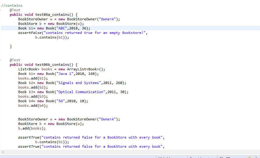
Task: Click the last assertTrue line at bottom
Action: (91, 147)
